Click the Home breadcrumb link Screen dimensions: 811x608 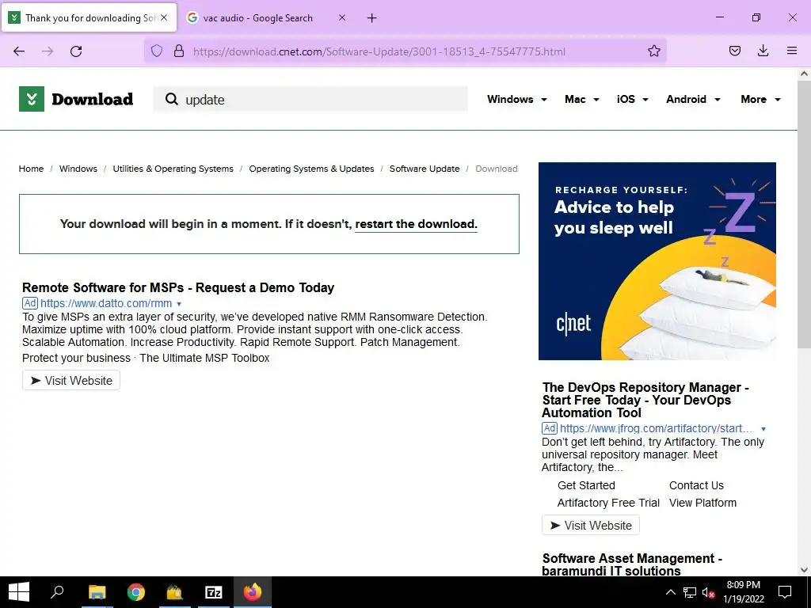tap(31, 169)
